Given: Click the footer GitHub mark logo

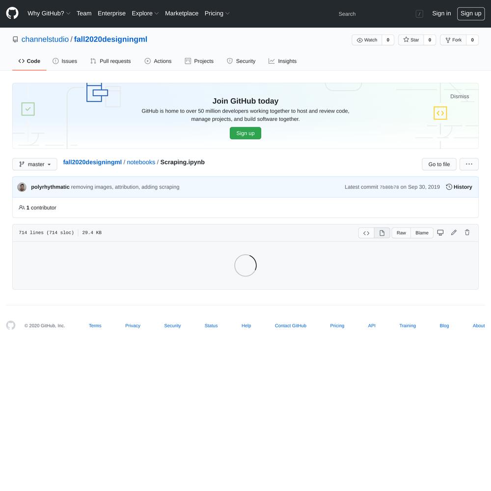Looking at the screenshot, I should tap(11, 325).
